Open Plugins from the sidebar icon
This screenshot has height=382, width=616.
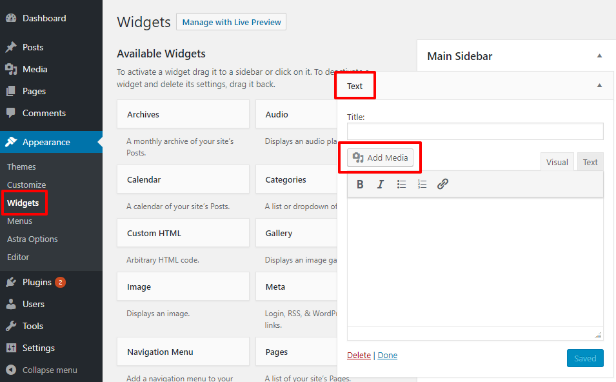11,282
